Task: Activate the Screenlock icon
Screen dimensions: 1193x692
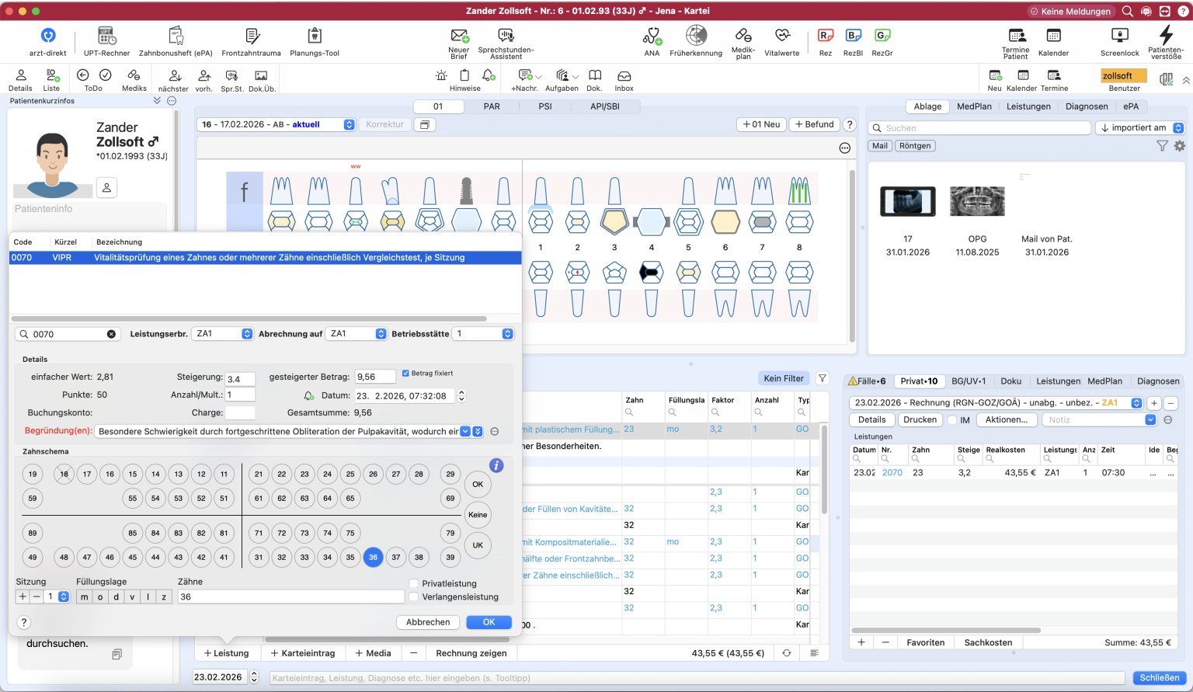Action: point(1119,36)
